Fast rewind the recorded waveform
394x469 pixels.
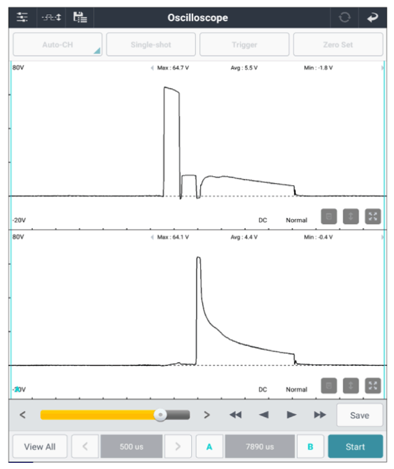click(x=236, y=415)
